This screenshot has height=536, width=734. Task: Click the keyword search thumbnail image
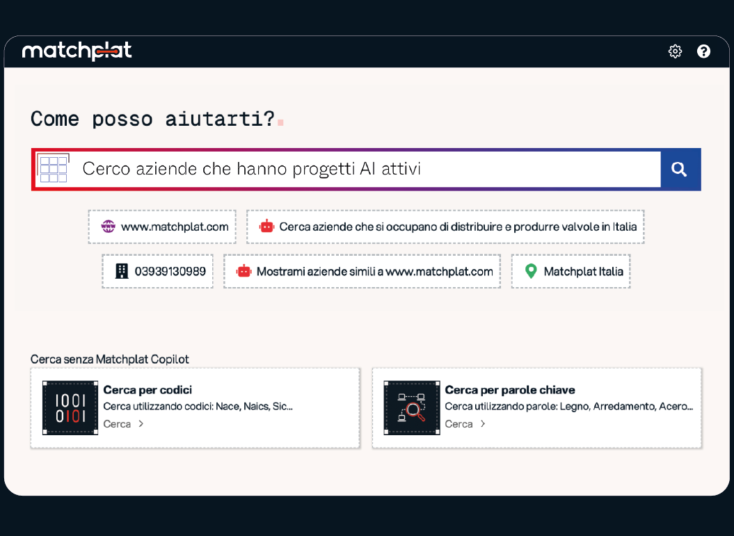(412, 408)
